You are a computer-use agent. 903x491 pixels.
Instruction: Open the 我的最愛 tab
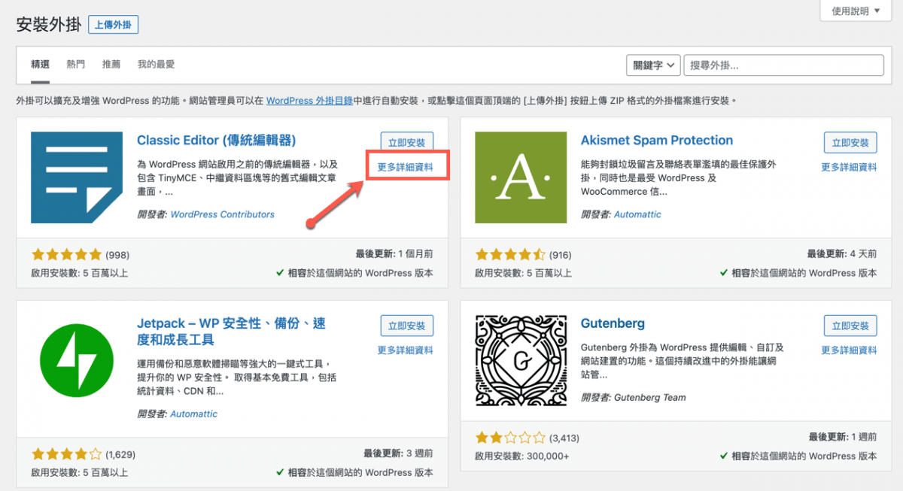click(x=156, y=65)
